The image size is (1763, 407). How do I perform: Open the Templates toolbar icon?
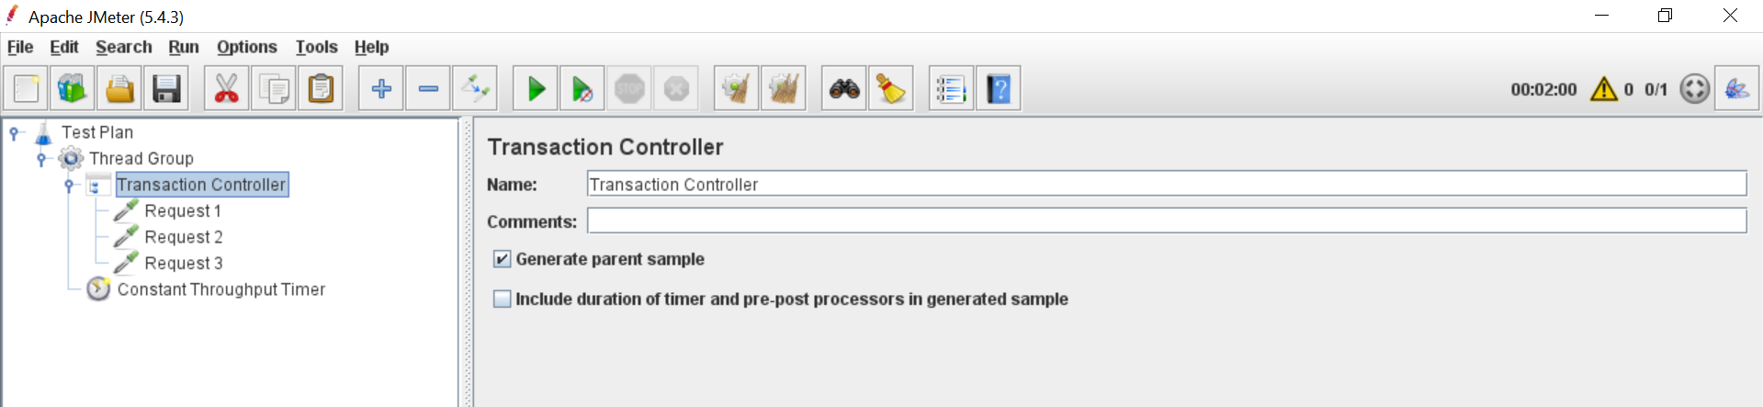coord(73,89)
